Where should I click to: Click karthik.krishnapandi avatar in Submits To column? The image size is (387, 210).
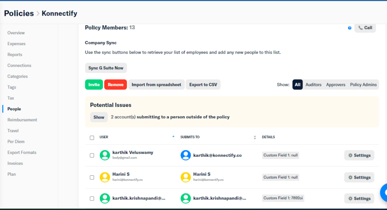[186, 198]
